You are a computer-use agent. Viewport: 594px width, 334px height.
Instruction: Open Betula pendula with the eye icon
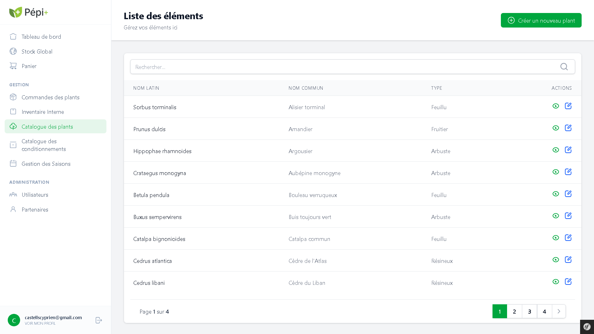[x=556, y=194]
